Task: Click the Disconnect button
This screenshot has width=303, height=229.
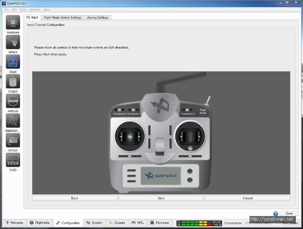Action: (290, 223)
